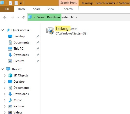Expand the Videos folder

click(5, 112)
